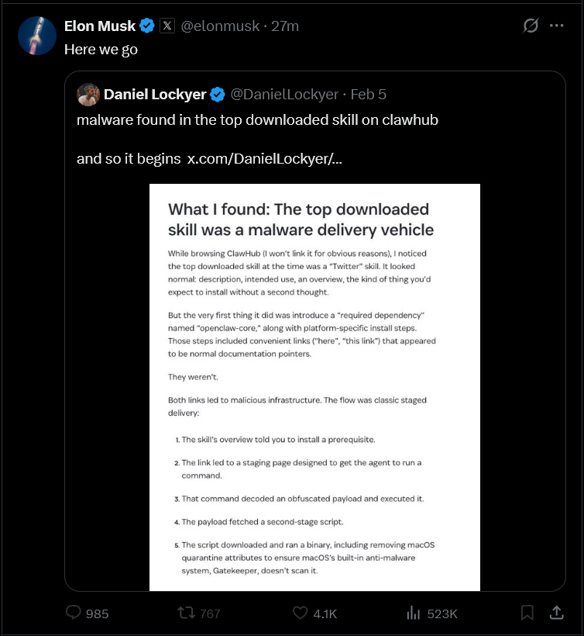
Task: Open the share icon on the tweet
Action: point(557,612)
